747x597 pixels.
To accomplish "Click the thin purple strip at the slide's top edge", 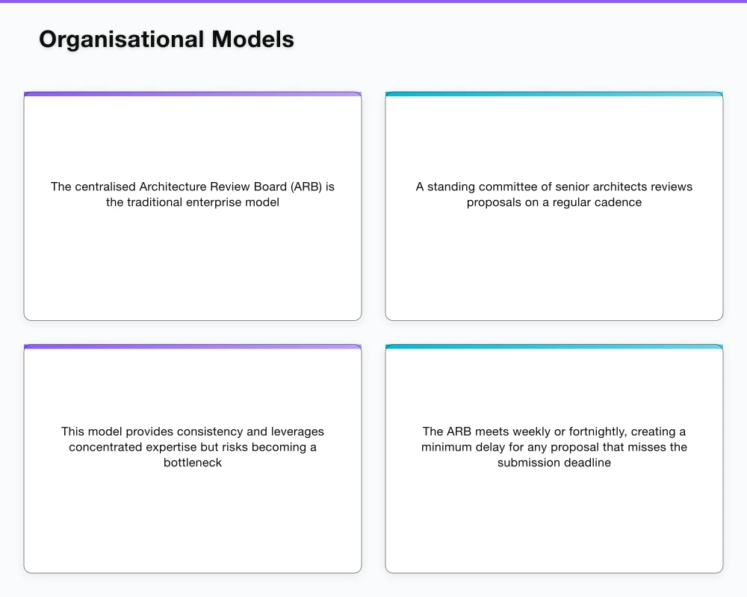I will click(x=373, y=1).
